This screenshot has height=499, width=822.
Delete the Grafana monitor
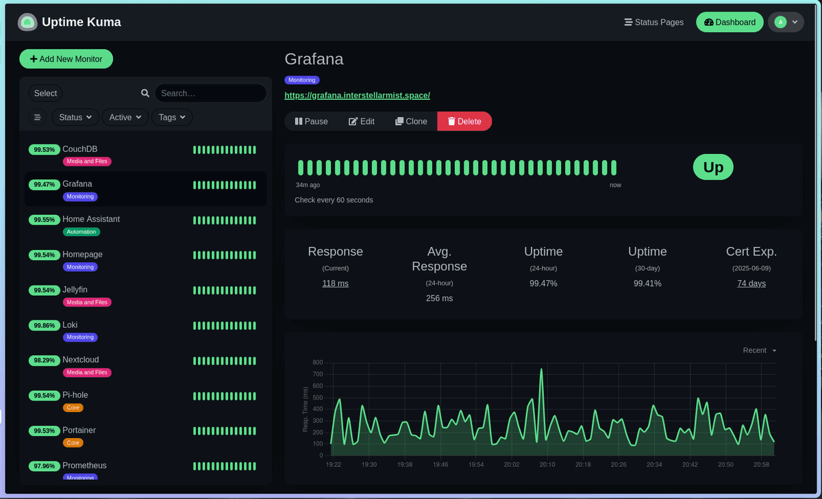click(464, 121)
